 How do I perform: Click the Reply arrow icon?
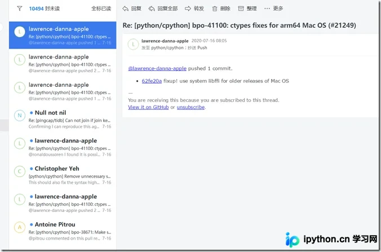(125, 8)
